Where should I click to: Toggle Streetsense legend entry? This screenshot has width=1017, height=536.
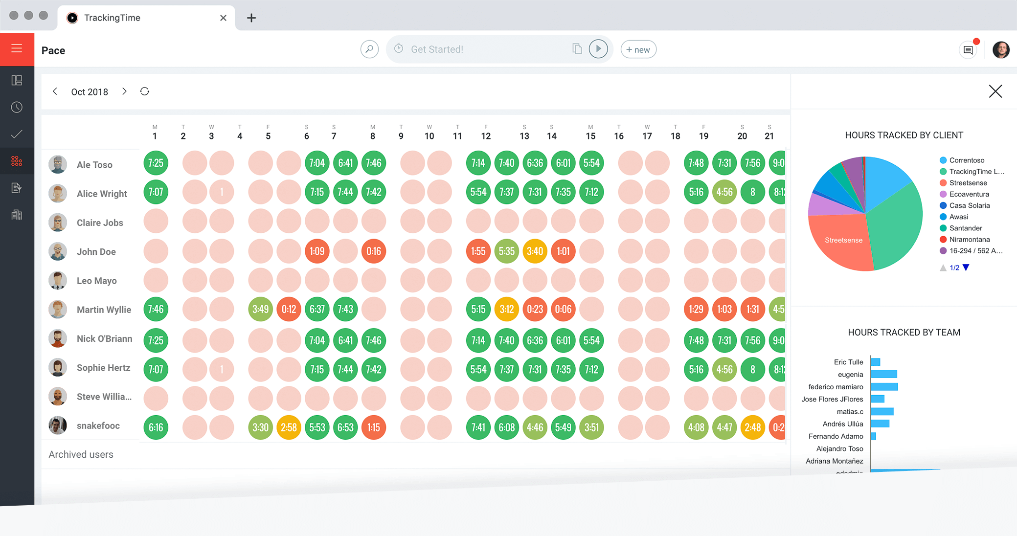964,183
